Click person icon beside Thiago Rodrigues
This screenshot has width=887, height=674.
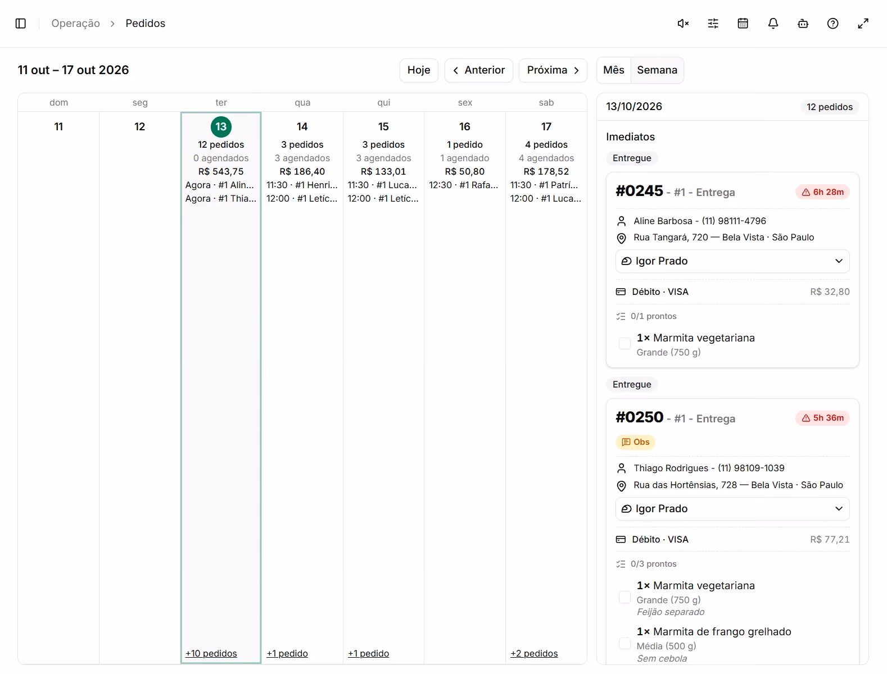click(621, 468)
